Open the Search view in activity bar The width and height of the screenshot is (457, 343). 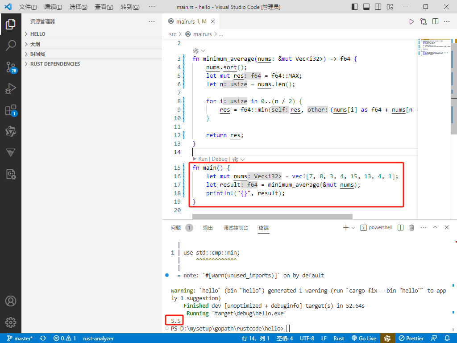pos(11,46)
